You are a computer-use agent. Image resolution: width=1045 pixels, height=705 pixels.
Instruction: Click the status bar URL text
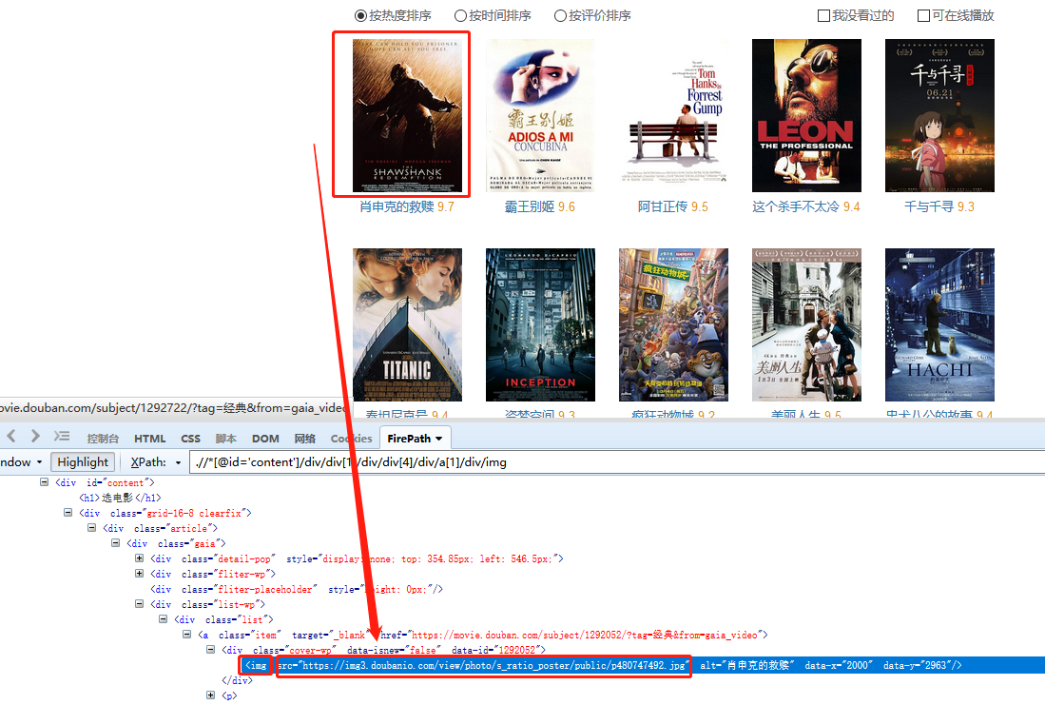173,407
